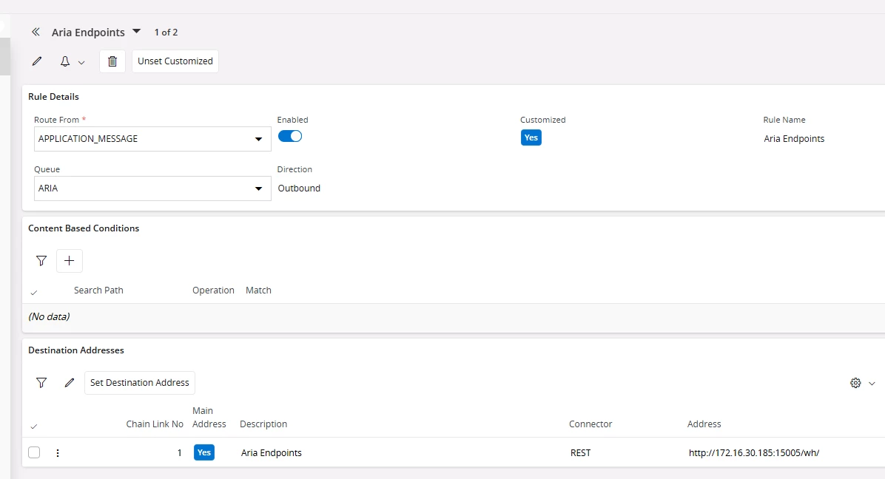Open filter in Destination Addresses section
The width and height of the screenshot is (885, 479).
[x=41, y=383]
